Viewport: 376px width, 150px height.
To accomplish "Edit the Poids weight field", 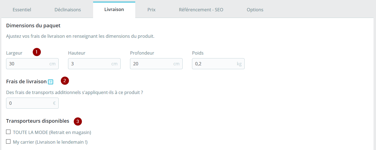I will pos(218,64).
